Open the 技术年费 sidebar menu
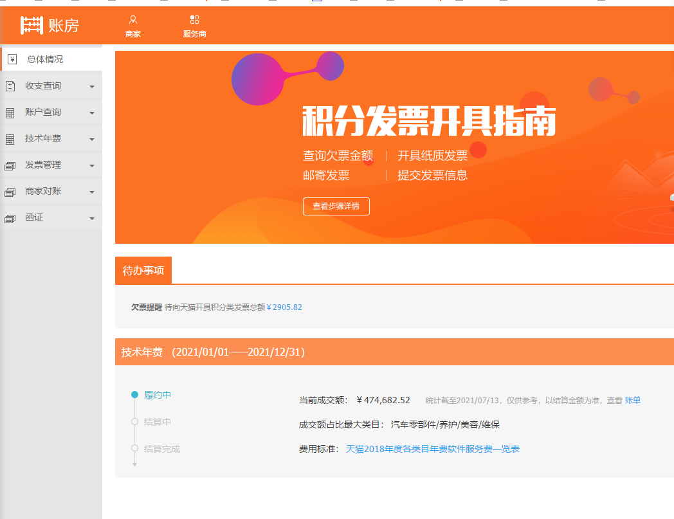The height and width of the screenshot is (519, 674). point(51,138)
